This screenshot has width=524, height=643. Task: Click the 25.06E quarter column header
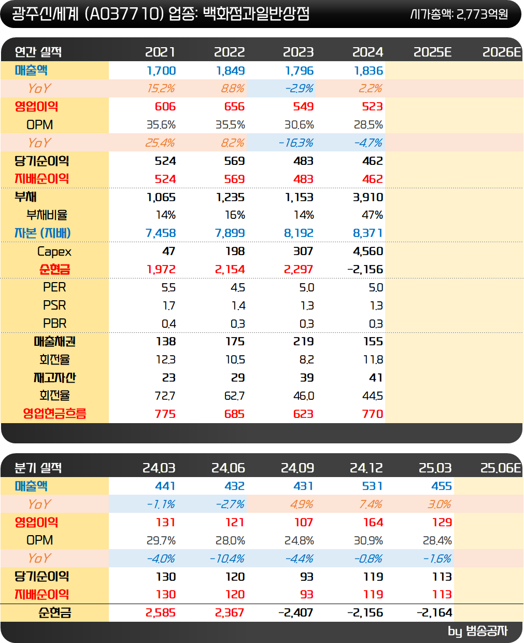pyautogui.click(x=501, y=468)
